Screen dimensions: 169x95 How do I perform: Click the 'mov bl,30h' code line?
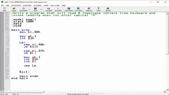pos(30,32)
